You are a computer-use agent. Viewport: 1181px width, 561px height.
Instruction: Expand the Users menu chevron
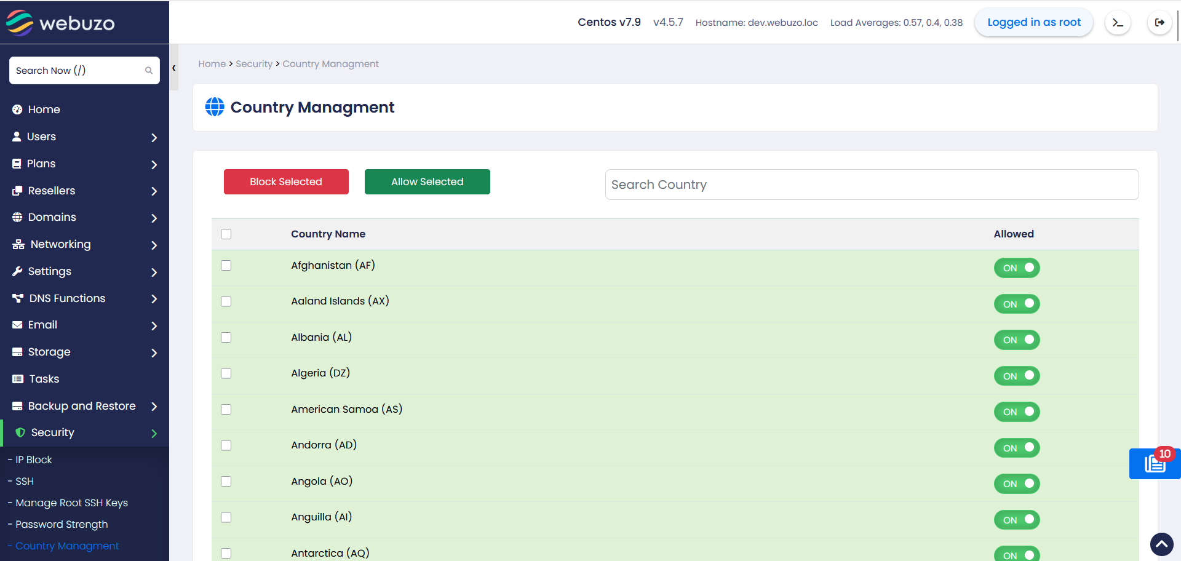(154, 137)
